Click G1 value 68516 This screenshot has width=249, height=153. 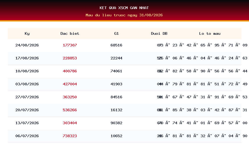pos(116,45)
